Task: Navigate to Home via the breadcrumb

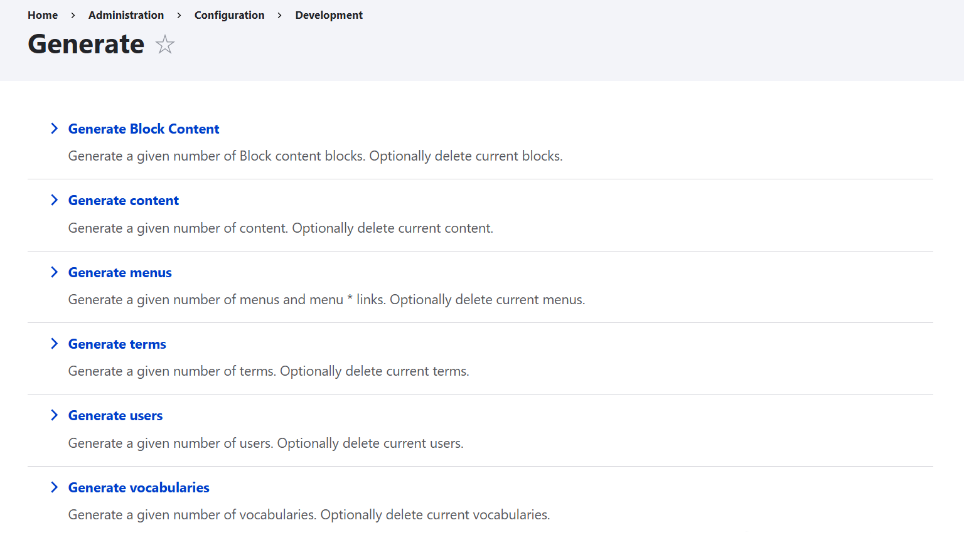Action: (42, 15)
